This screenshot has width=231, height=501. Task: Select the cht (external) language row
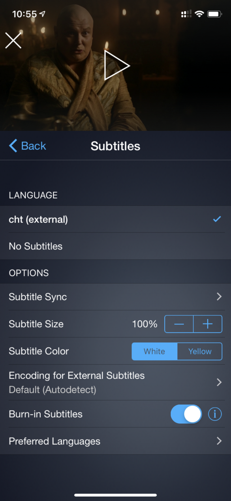[x=116, y=219]
